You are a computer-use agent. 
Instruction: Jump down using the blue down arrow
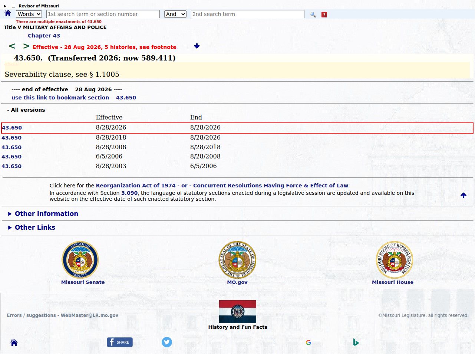[x=197, y=46]
